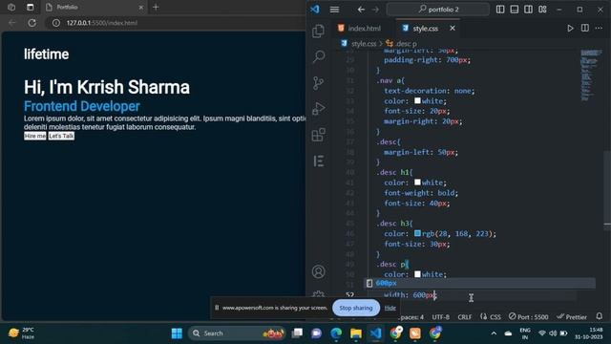Click the portfolio 2 command search box

438,10
